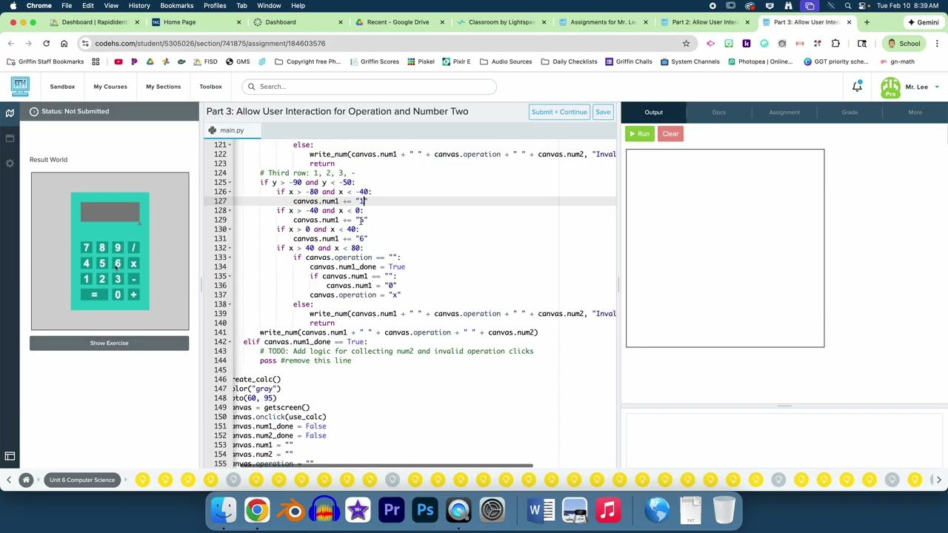Click the green Run button

pos(638,134)
